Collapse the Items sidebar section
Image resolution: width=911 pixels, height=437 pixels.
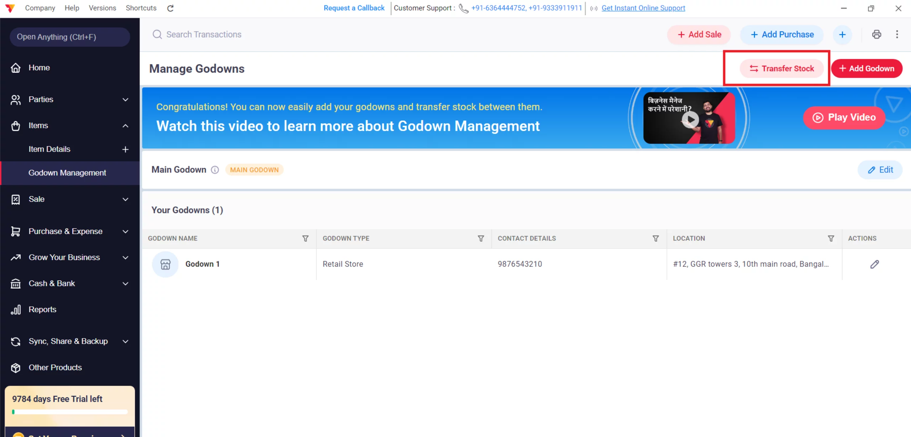click(125, 126)
